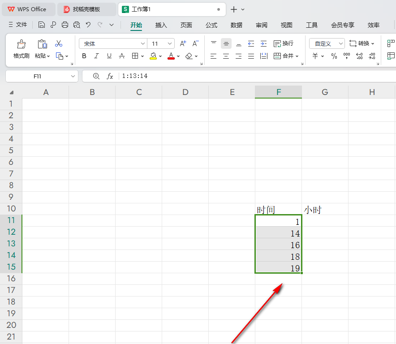Click the 合并 (Merge) button
This screenshot has width=396, height=344.
[284, 56]
